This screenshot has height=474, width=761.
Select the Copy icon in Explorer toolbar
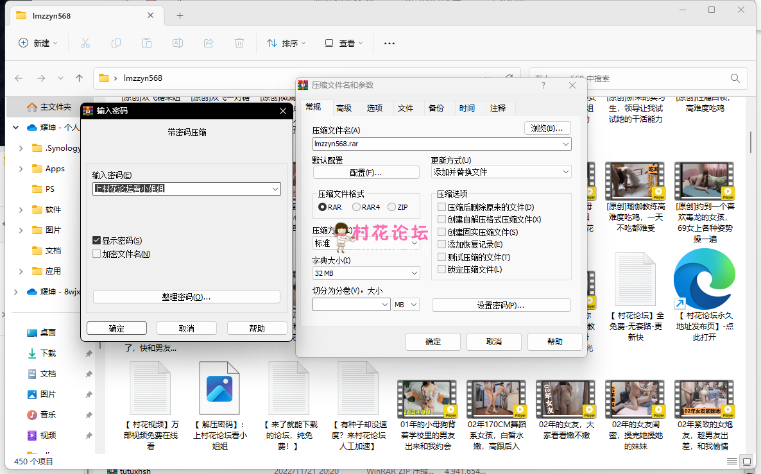115,43
